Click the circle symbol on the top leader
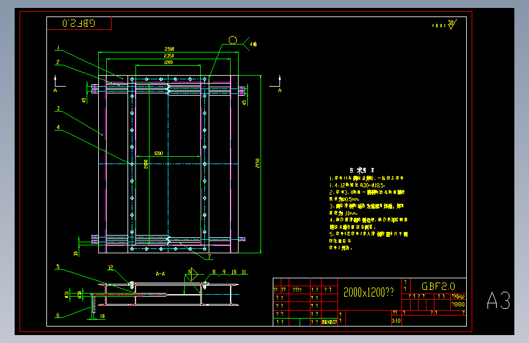The image size is (529, 343). 233,40
